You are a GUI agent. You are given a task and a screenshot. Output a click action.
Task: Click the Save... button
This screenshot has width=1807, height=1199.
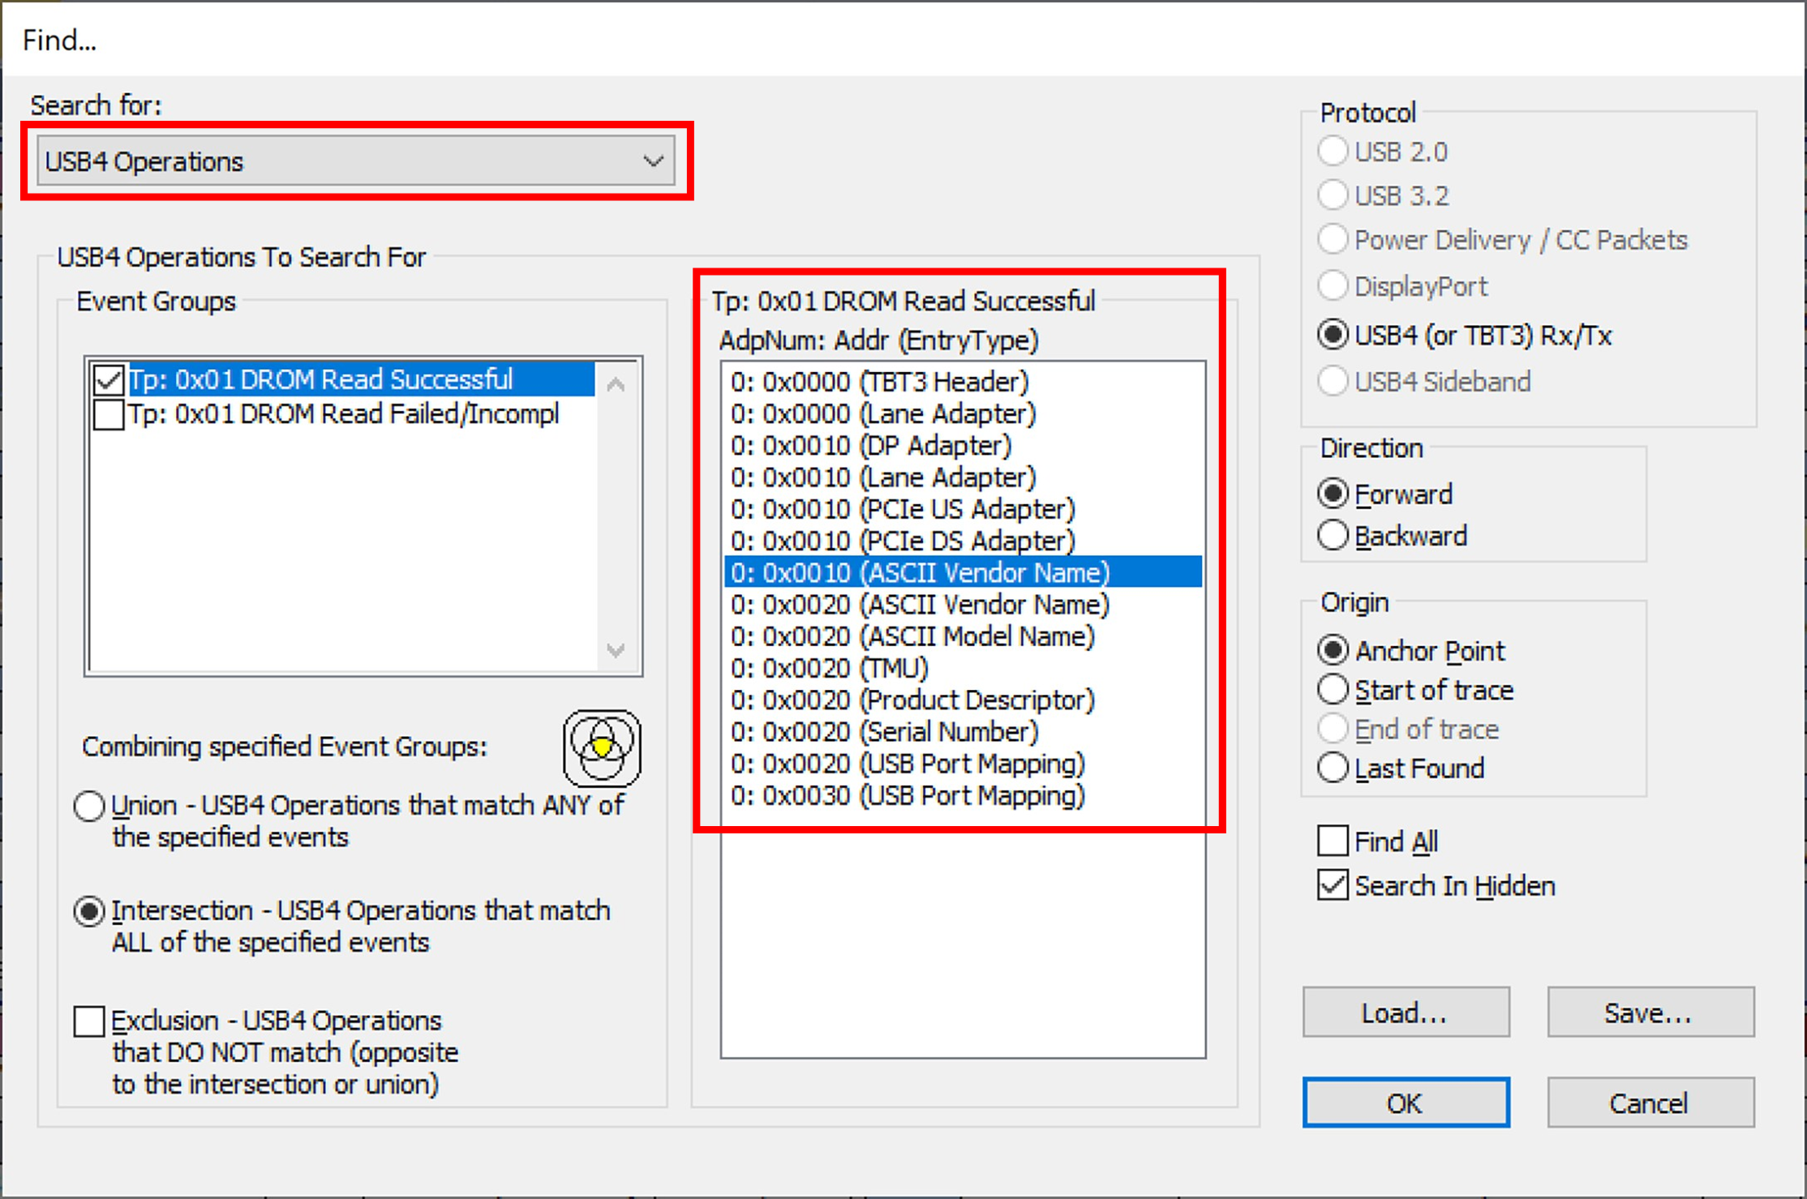point(1650,1013)
